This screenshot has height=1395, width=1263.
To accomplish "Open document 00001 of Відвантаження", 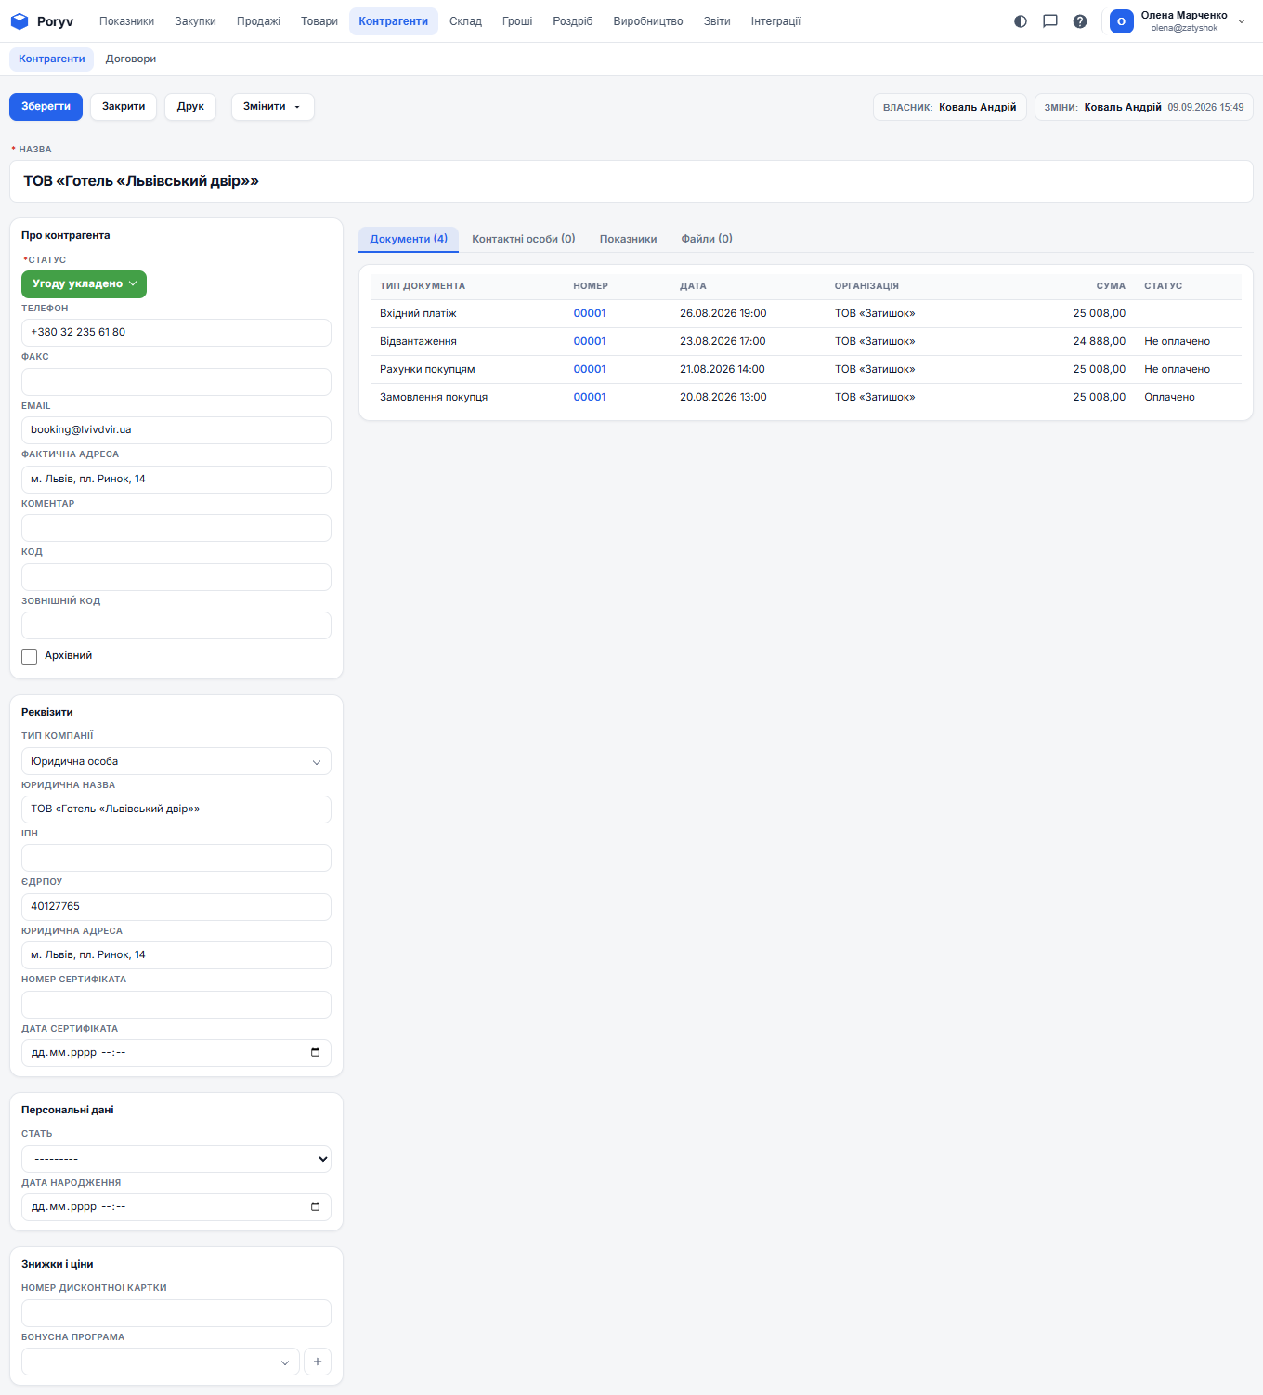I will pos(590,341).
